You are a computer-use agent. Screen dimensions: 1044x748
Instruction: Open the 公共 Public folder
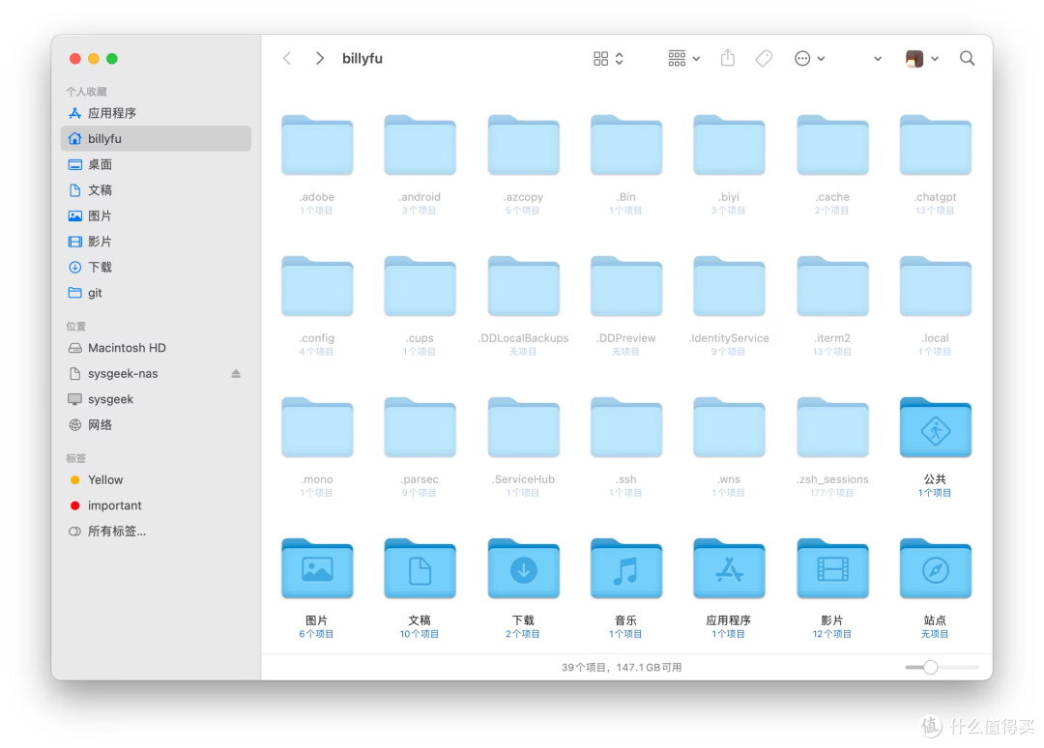(935, 427)
